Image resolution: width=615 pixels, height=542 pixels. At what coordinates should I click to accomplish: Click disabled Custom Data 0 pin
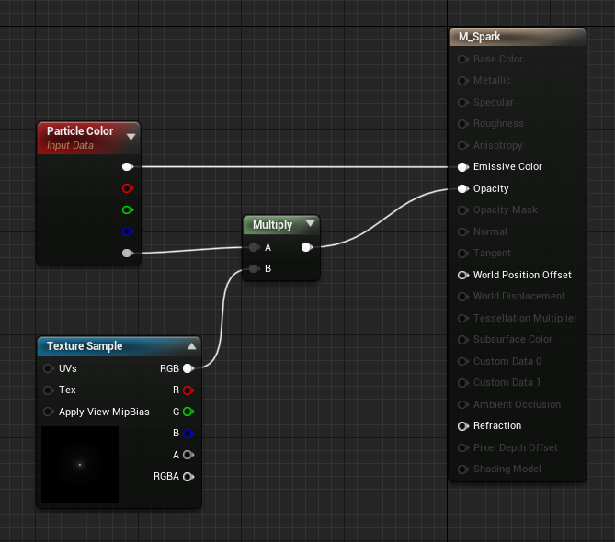point(463,361)
